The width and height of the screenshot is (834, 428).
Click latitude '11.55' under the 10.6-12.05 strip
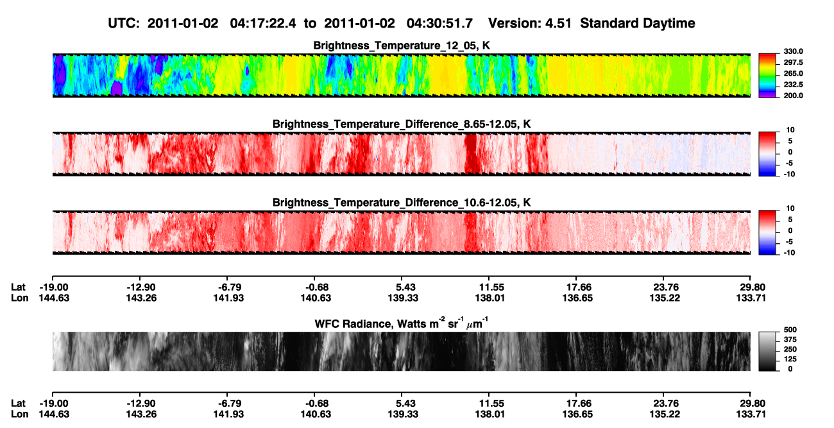(x=489, y=287)
